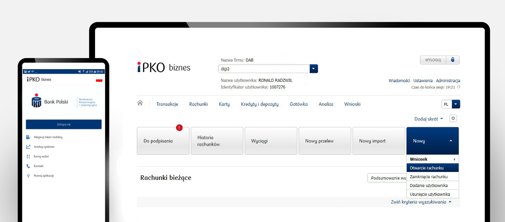Screen dimensions: 505x222
Task: Tap the PKO Bank Polski logo on the phone
Action: [x=50, y=102]
